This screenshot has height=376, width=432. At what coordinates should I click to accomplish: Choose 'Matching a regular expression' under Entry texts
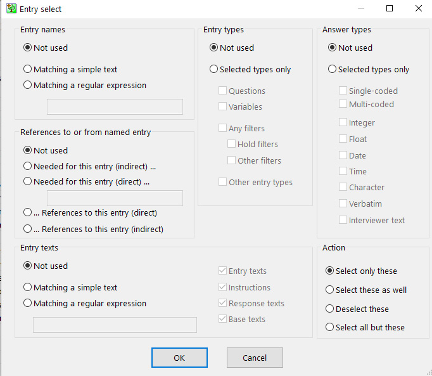[27, 303]
